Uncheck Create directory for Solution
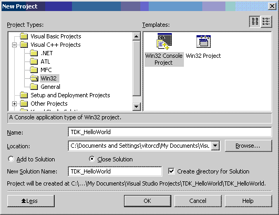The height and width of the screenshot is (215, 279). 171,171
